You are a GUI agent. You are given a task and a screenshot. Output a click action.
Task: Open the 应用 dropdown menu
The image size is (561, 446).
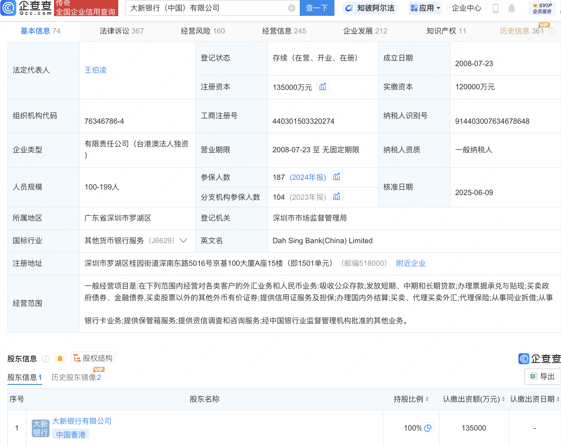pyautogui.click(x=425, y=8)
